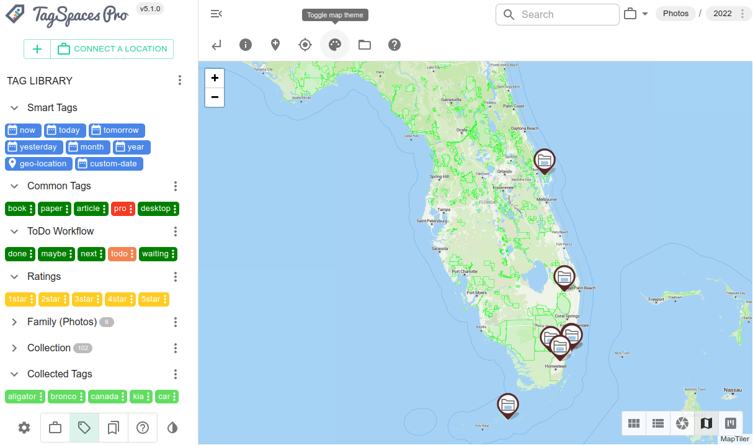Open location switcher dropdown arrow
Image resolution: width=753 pixels, height=445 pixels.
[645, 14]
